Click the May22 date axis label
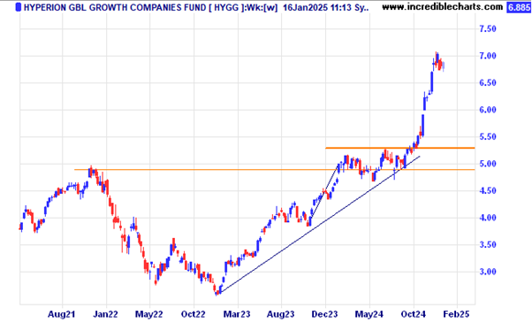Screen dimensions: 532x323 (x=148, y=314)
